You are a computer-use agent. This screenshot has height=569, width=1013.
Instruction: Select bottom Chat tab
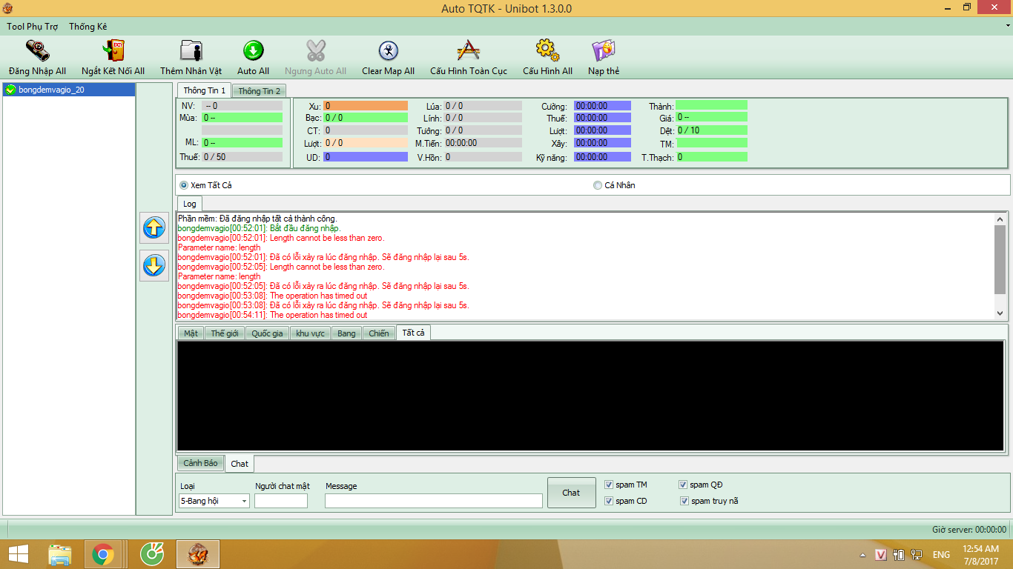point(240,464)
